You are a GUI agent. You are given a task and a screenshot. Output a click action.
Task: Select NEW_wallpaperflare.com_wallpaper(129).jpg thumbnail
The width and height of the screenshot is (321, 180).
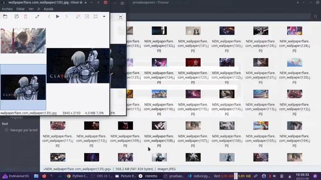click(x=261, y=31)
